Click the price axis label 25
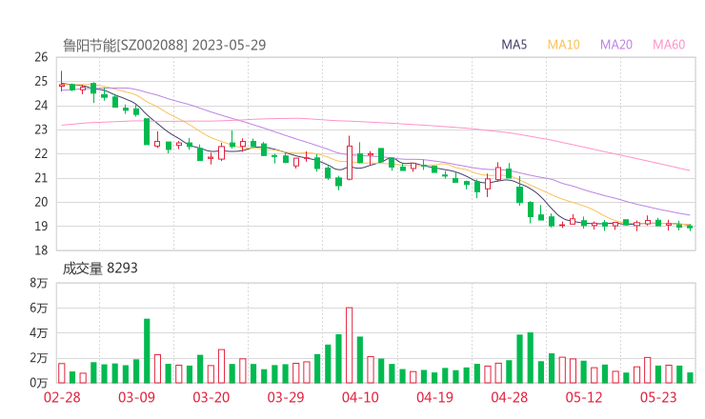 pos(41,81)
